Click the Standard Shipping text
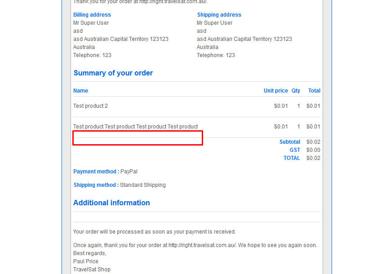The width and height of the screenshot is (368, 274). 143,185
